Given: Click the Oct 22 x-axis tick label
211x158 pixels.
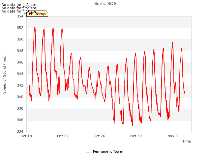Looking at the screenshot, I should [63, 136].
